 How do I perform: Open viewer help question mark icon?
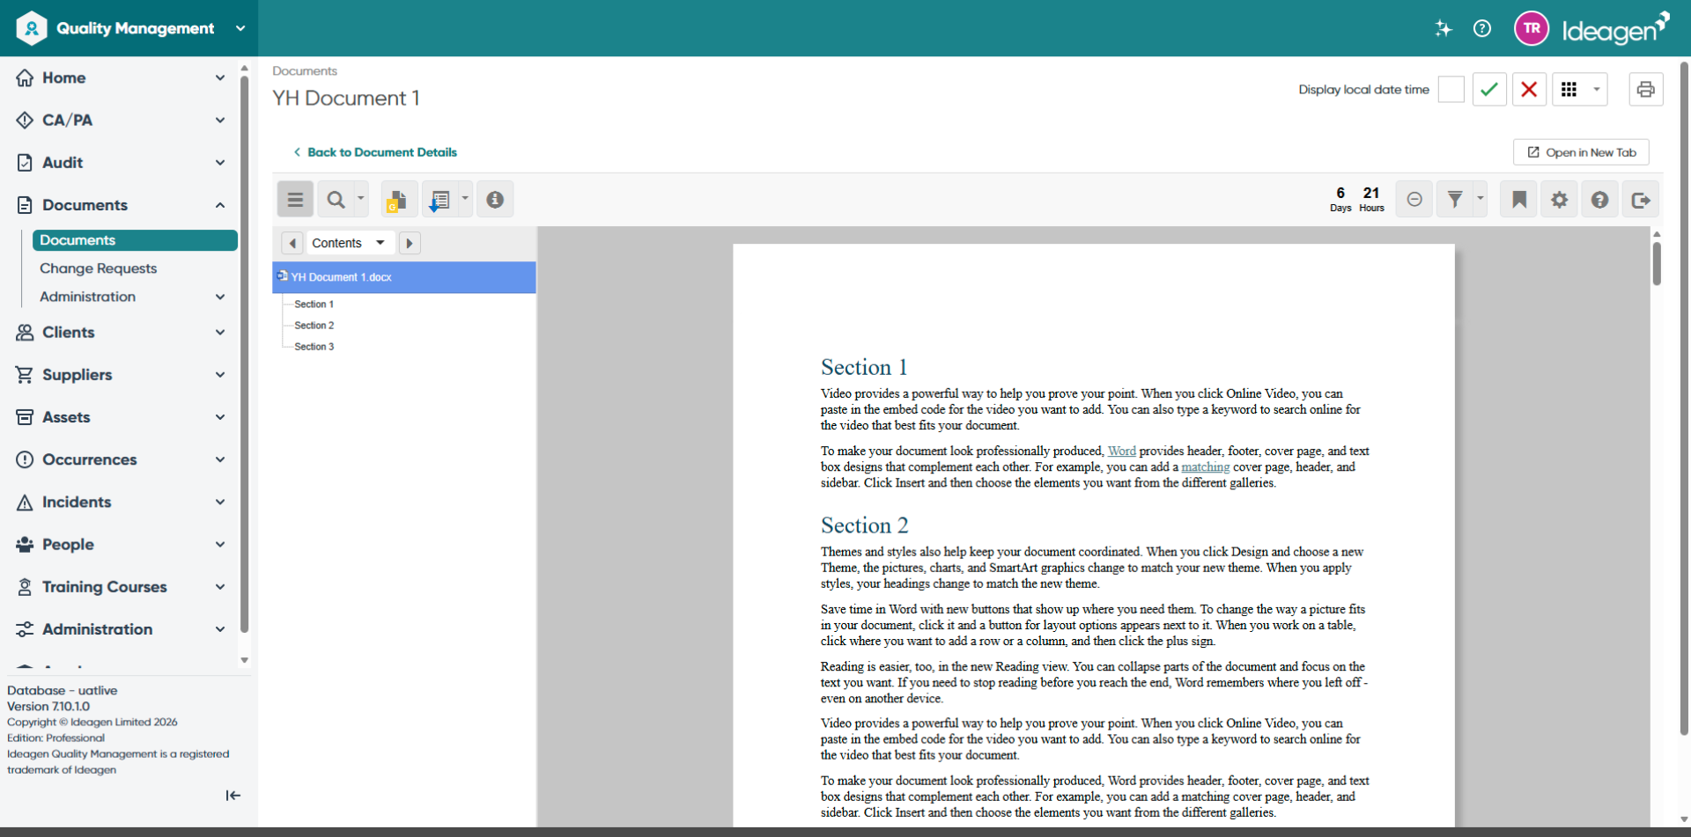[x=1600, y=200]
